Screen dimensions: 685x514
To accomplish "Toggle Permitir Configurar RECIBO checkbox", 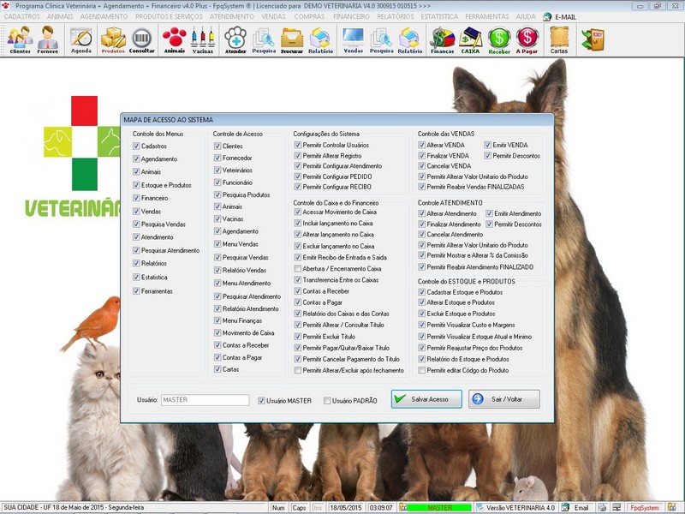I will tap(297, 187).
